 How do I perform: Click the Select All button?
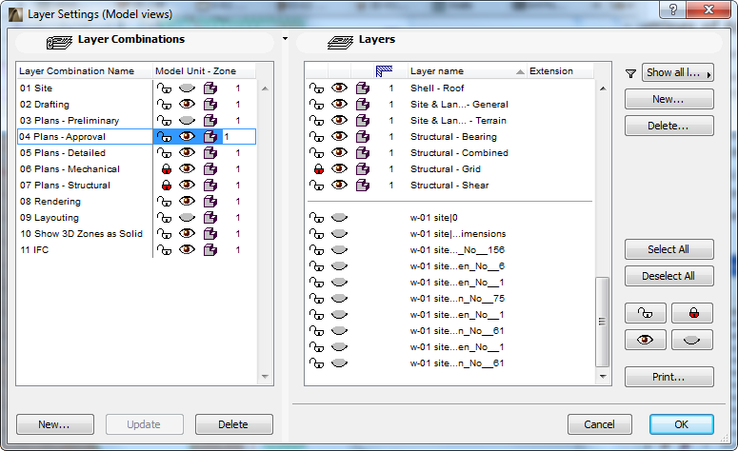(668, 249)
